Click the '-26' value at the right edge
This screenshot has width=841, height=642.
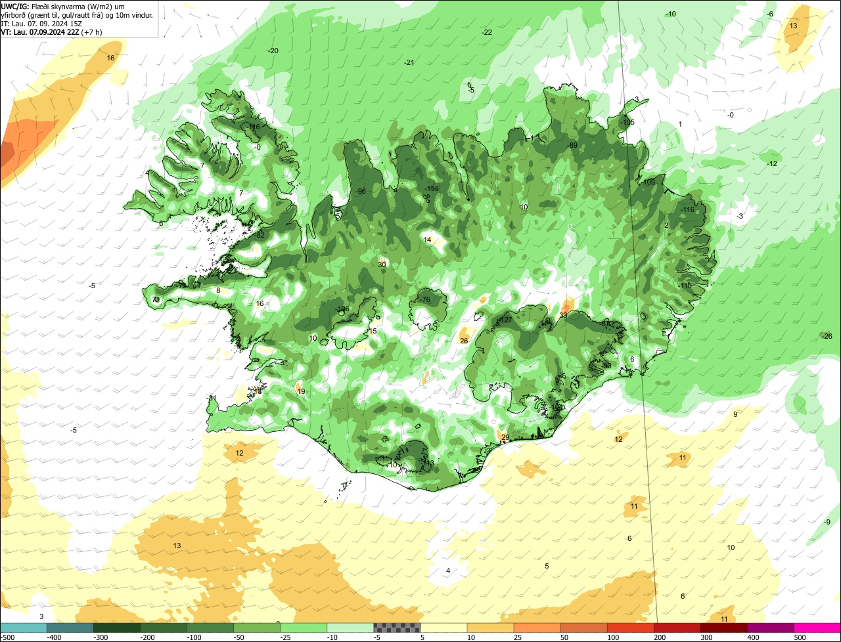pyautogui.click(x=827, y=336)
